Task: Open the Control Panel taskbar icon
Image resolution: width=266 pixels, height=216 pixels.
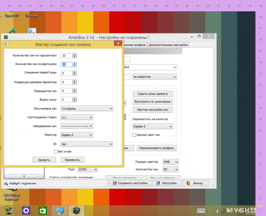Action: (x=60, y=211)
